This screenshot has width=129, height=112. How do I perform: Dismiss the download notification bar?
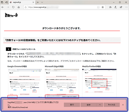123,105
